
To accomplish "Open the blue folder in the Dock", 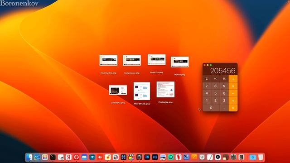I will click(x=253, y=157).
